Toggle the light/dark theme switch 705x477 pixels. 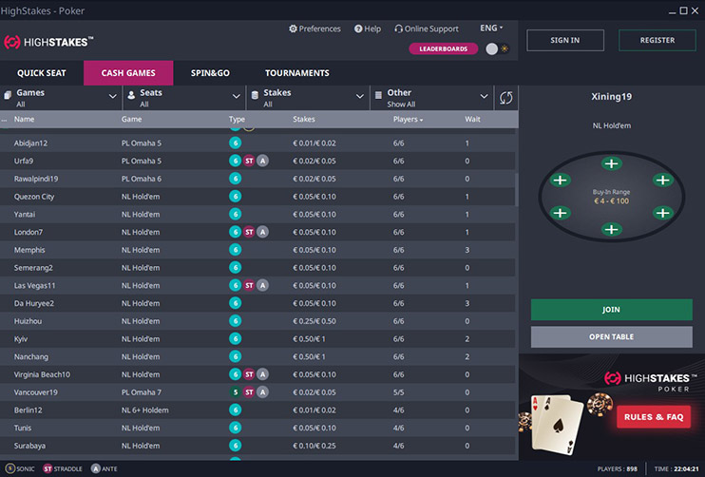click(497, 48)
